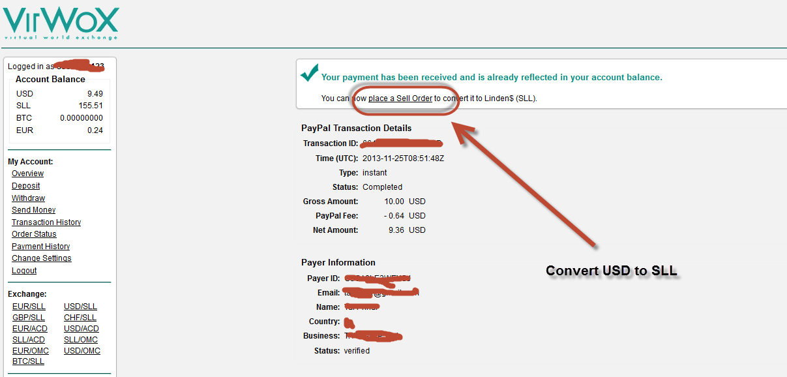Screen dimensions: 787x377
Task: Select Send Money in My Account
Action: (x=33, y=210)
